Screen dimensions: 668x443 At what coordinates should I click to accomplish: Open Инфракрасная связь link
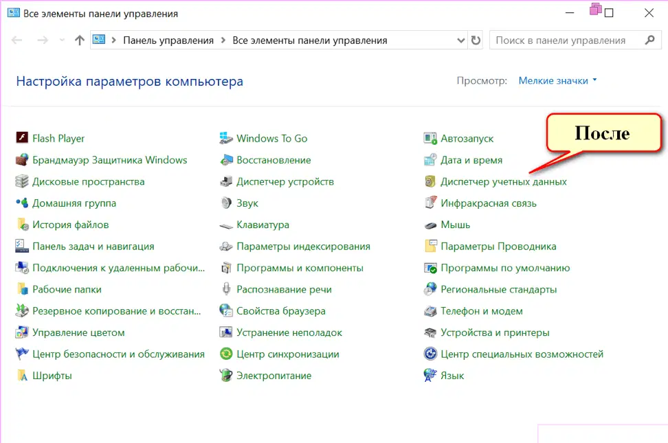click(x=488, y=203)
